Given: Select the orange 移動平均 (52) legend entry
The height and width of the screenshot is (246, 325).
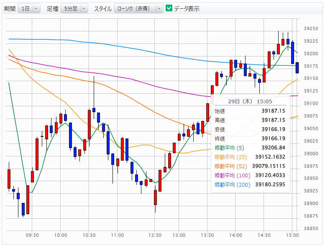Looking at the screenshot, I should tap(231, 166).
